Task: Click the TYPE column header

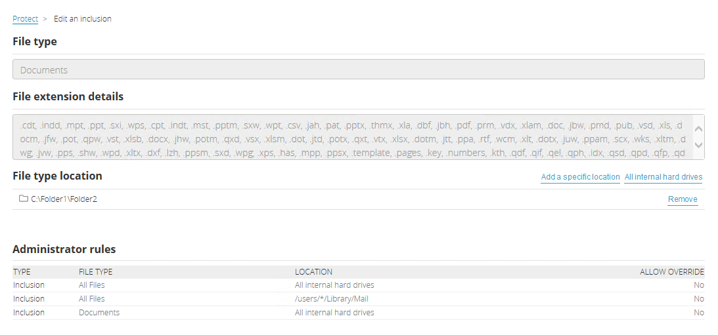Action: click(x=22, y=272)
